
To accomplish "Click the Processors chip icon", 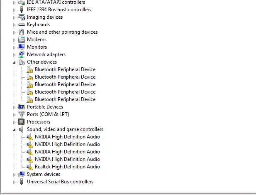I will click(22, 122).
